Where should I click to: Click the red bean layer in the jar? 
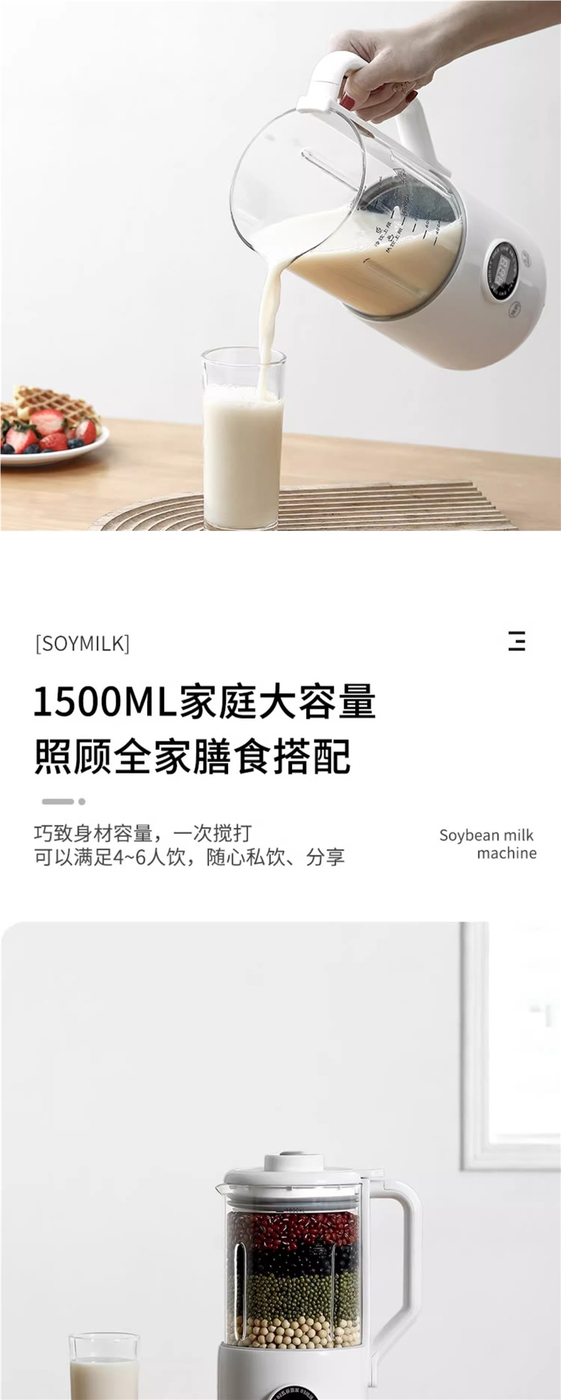click(292, 1231)
